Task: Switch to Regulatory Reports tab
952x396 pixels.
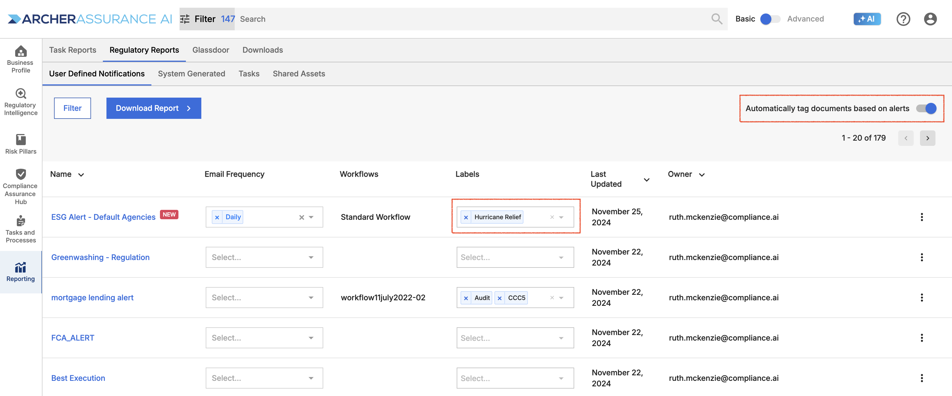Action: point(144,50)
